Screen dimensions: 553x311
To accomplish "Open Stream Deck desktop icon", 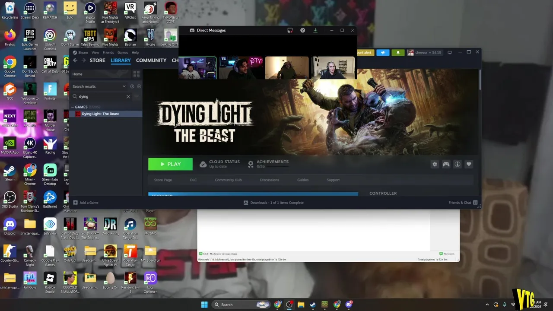I will [x=30, y=11].
